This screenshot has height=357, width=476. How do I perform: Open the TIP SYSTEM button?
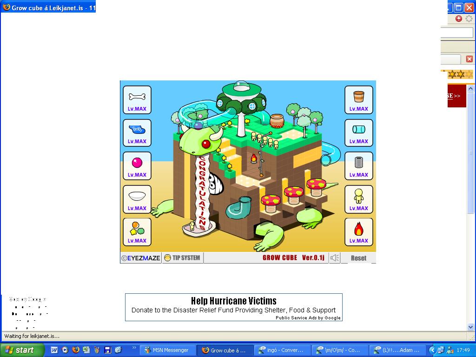click(182, 258)
